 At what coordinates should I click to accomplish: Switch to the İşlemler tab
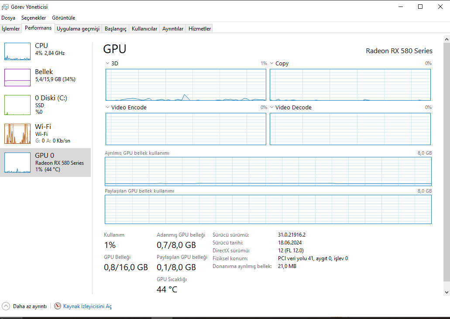tap(11, 29)
